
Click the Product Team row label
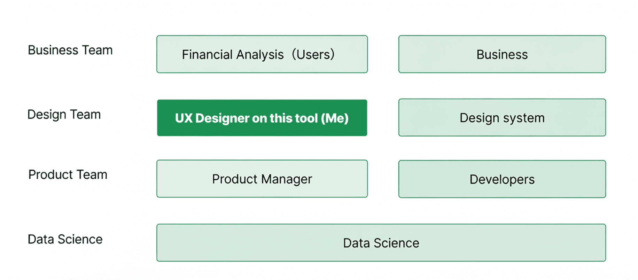[x=68, y=174]
